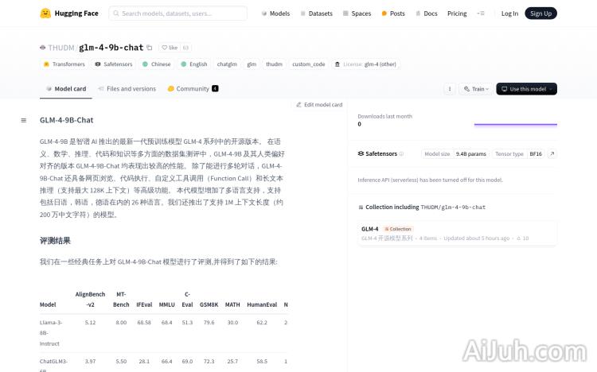Like the glm-4-9b-chat model
The width and height of the screenshot is (597, 372).
click(169, 48)
